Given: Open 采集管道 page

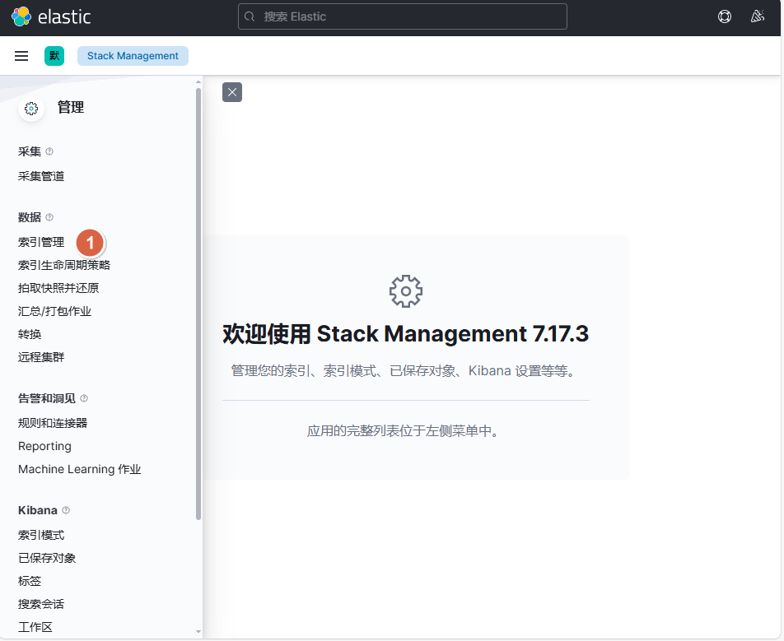Looking at the screenshot, I should tap(41, 176).
